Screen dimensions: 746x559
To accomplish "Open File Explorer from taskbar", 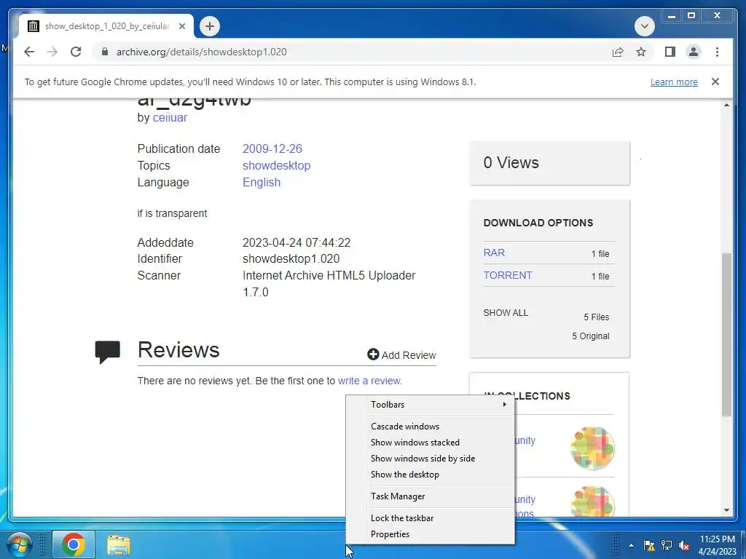I will [119, 545].
